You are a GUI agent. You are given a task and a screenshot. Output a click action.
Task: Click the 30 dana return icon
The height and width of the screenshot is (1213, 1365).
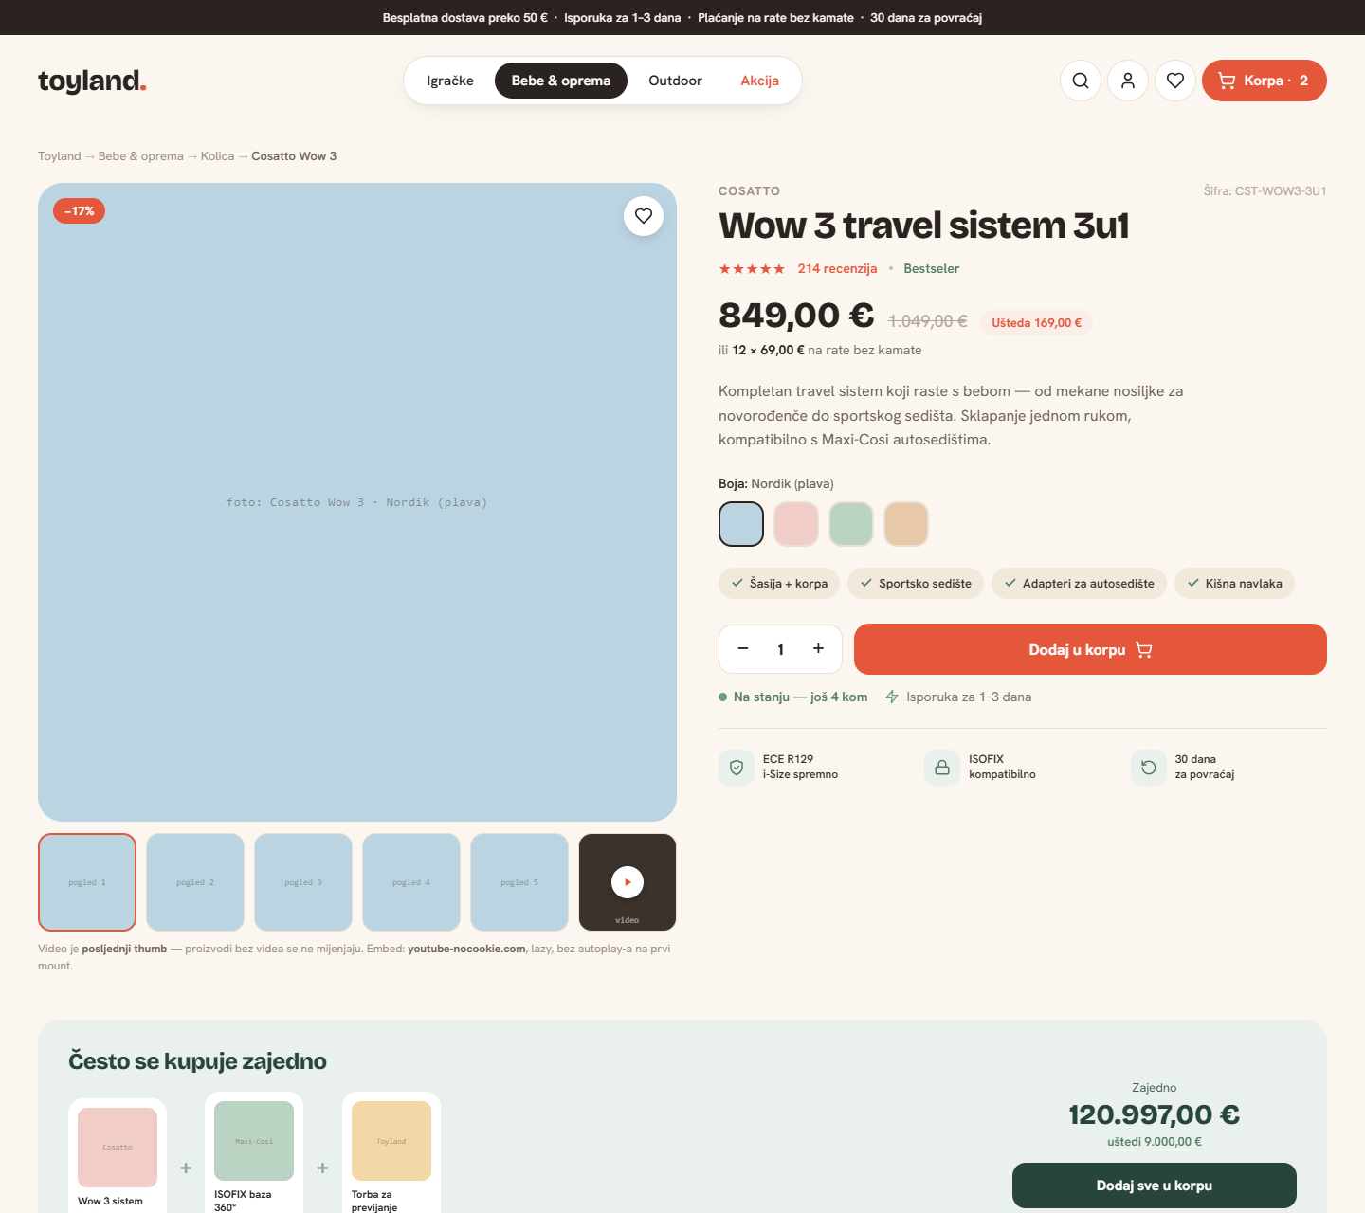[x=1149, y=768]
